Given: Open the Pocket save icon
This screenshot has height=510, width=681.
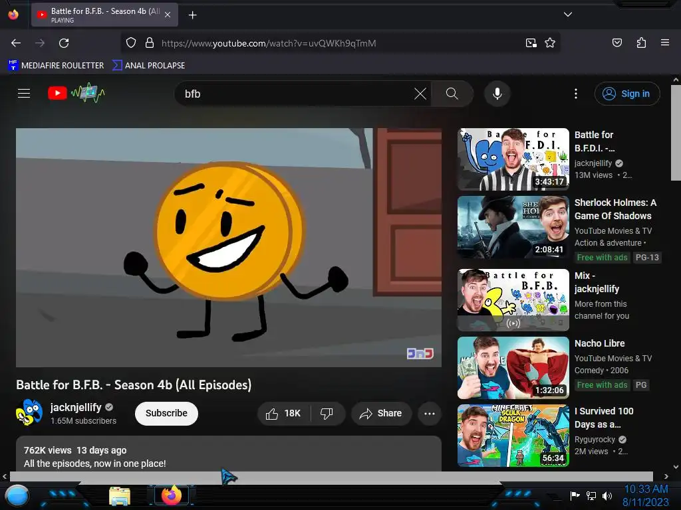Looking at the screenshot, I should click(616, 42).
